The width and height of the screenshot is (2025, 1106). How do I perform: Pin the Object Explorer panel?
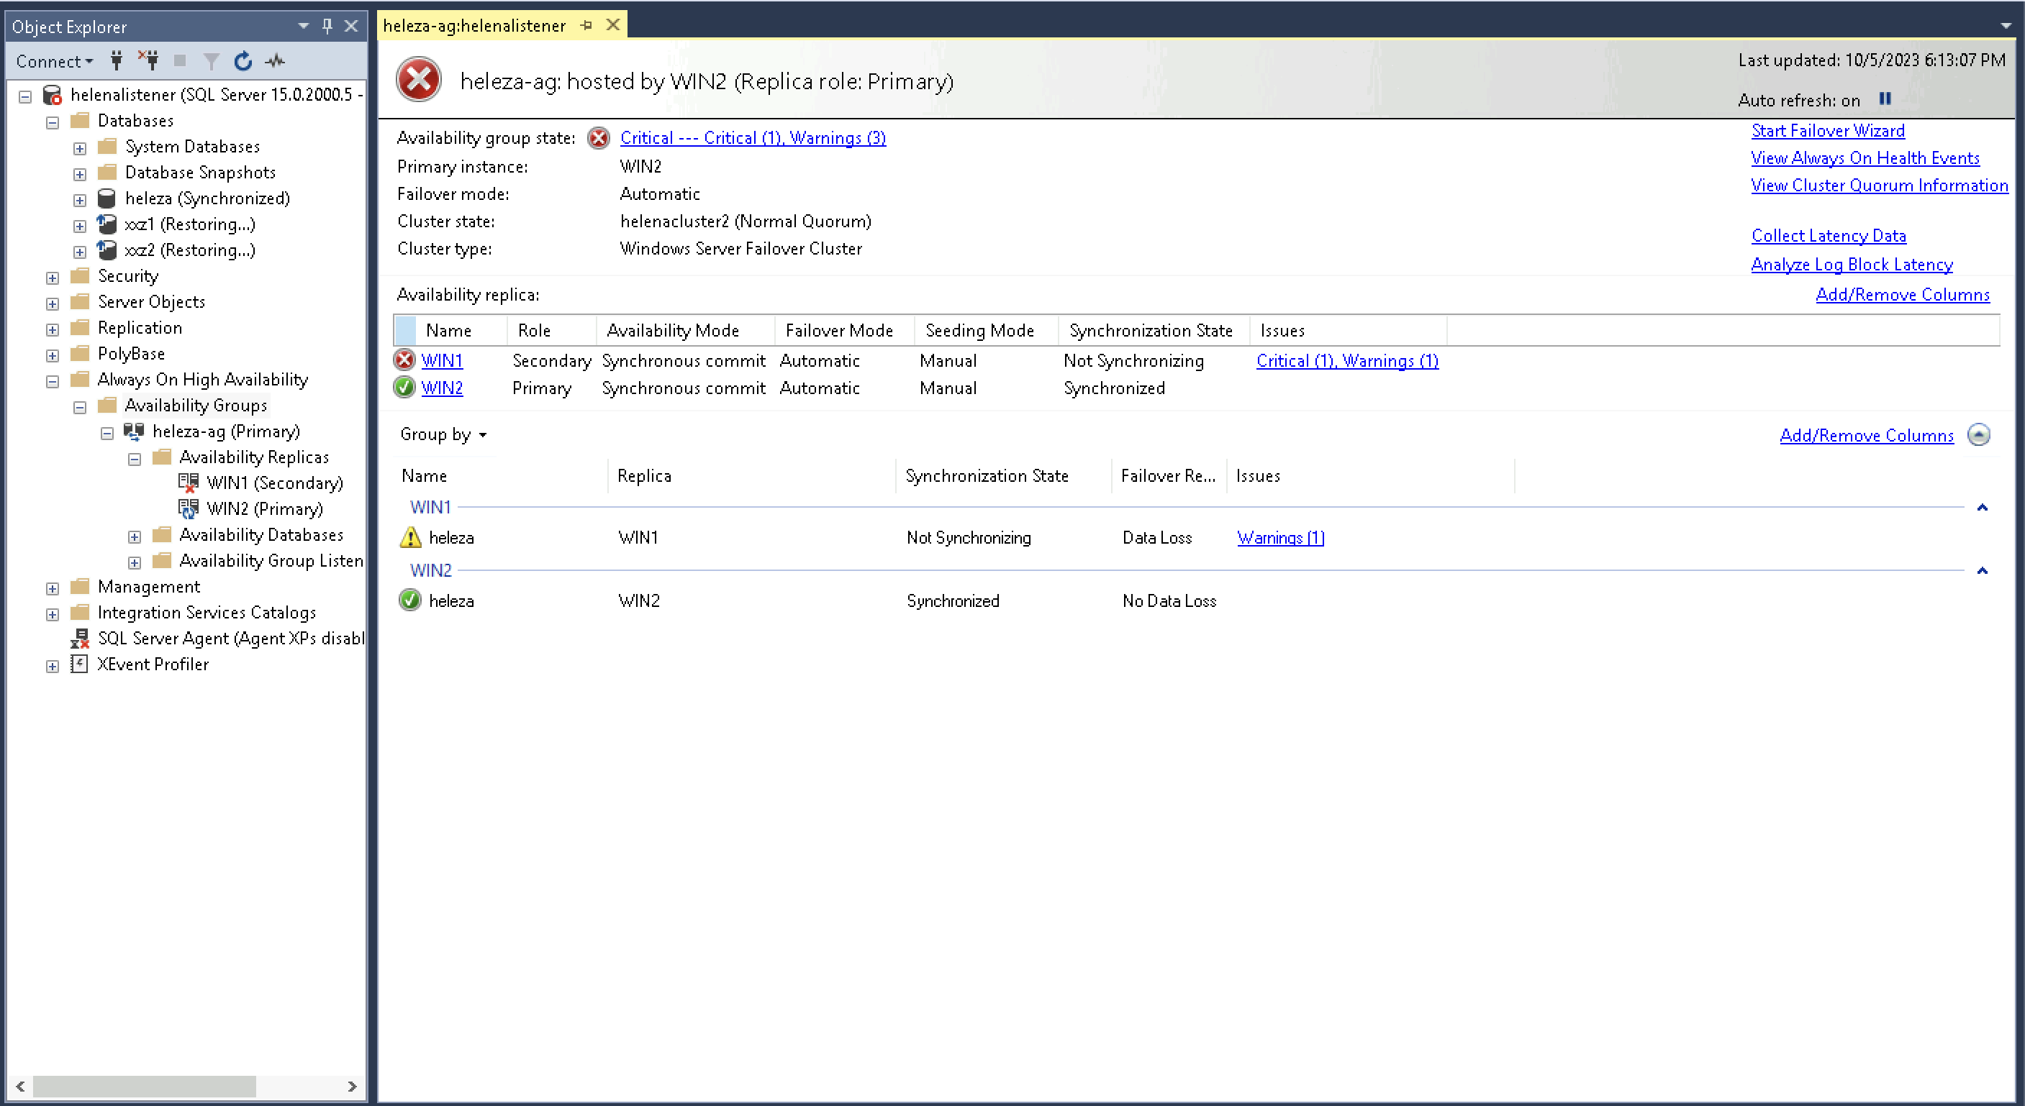pyautogui.click(x=328, y=26)
